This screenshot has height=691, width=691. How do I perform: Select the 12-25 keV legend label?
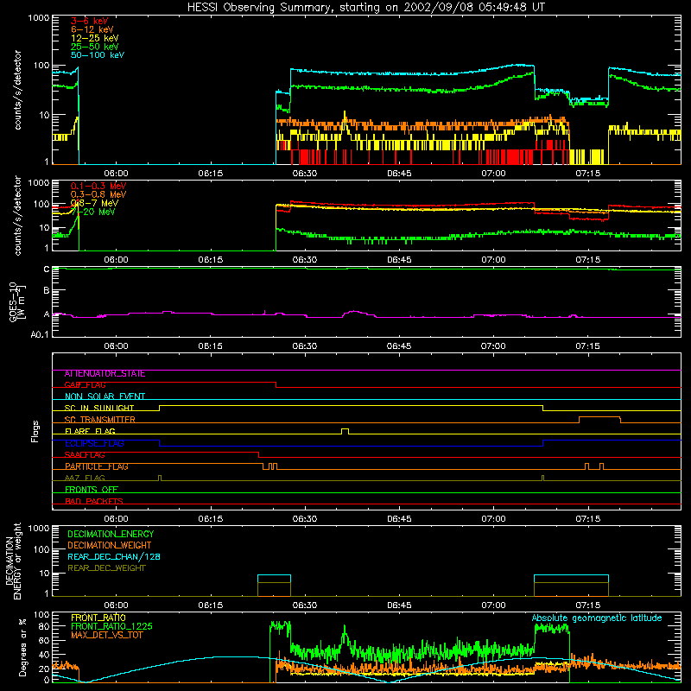(95, 38)
